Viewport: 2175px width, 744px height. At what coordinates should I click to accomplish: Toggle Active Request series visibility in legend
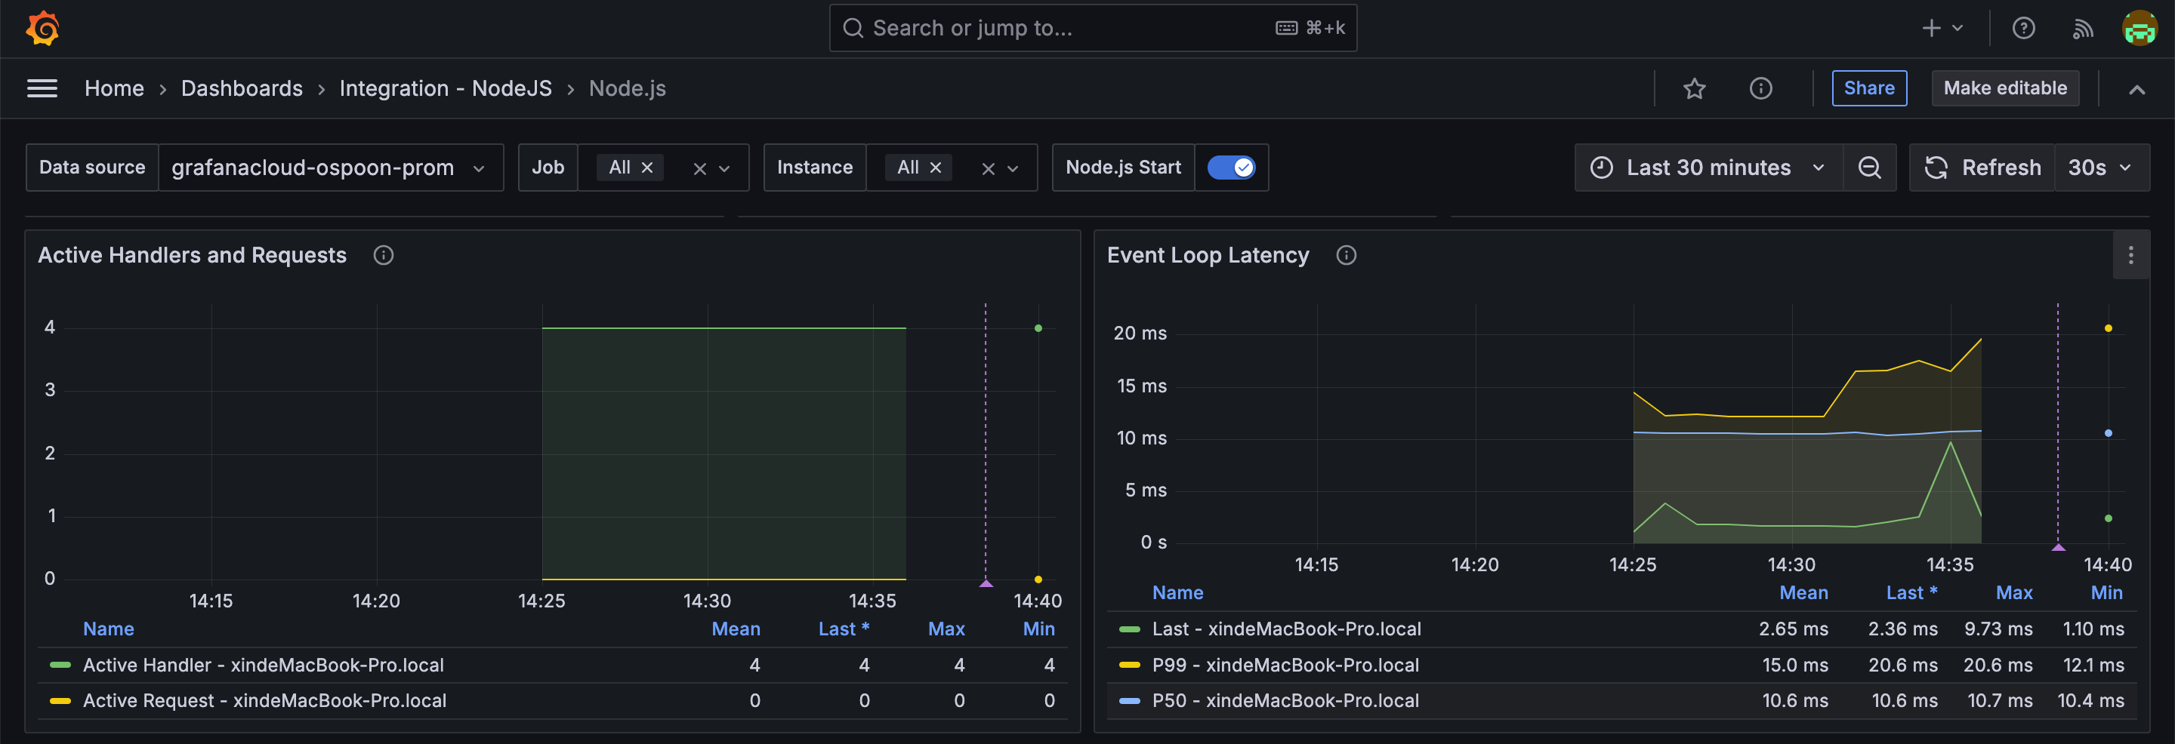pos(264,700)
